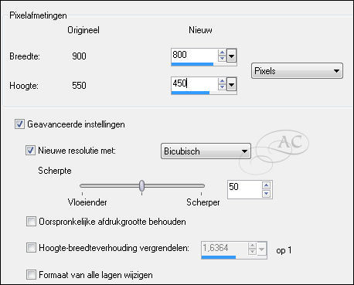354x285 pixels.
Task: Open the Breedte field slider dropdown arrow
Action: point(231,56)
